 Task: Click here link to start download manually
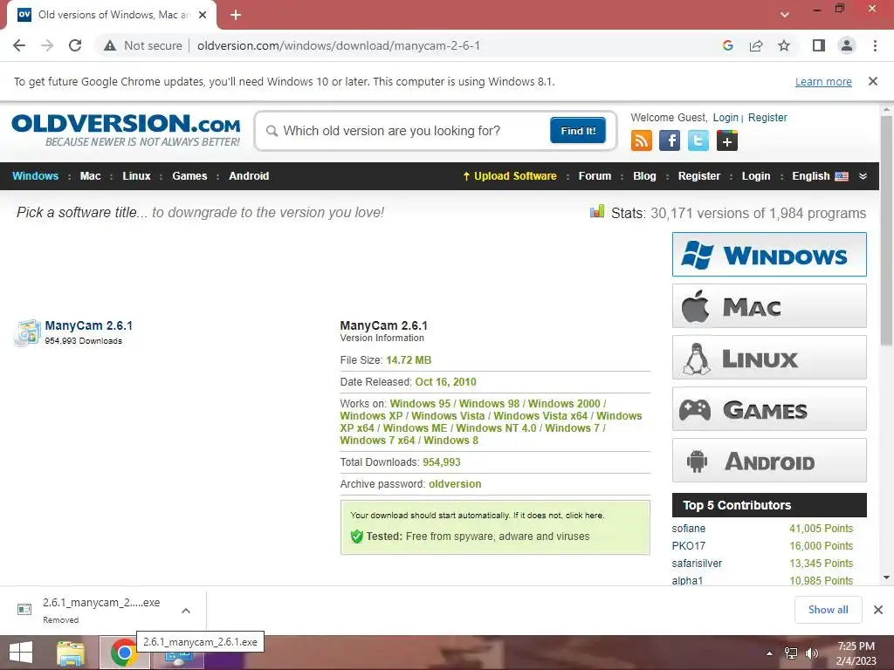584,515
